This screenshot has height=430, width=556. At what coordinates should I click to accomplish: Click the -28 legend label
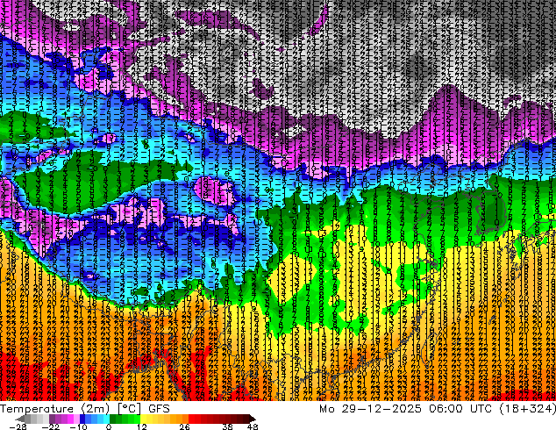18,426
